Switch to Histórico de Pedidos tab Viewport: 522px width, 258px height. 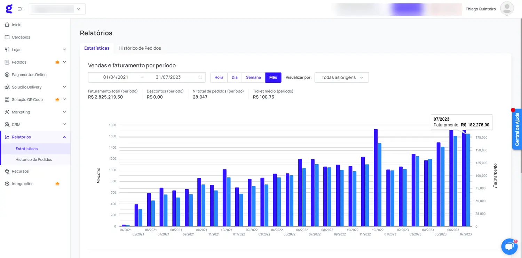(140, 48)
